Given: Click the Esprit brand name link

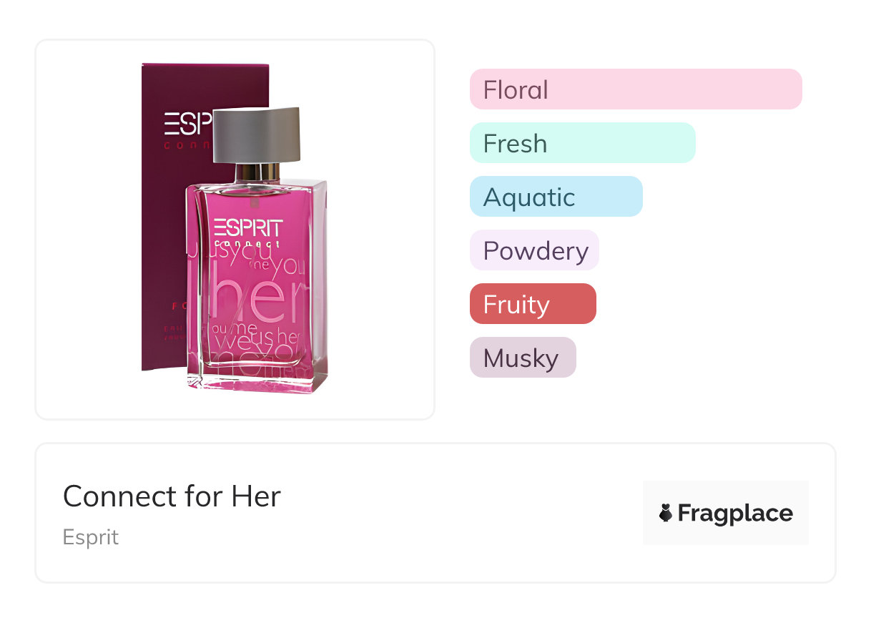Looking at the screenshot, I should coord(91,537).
